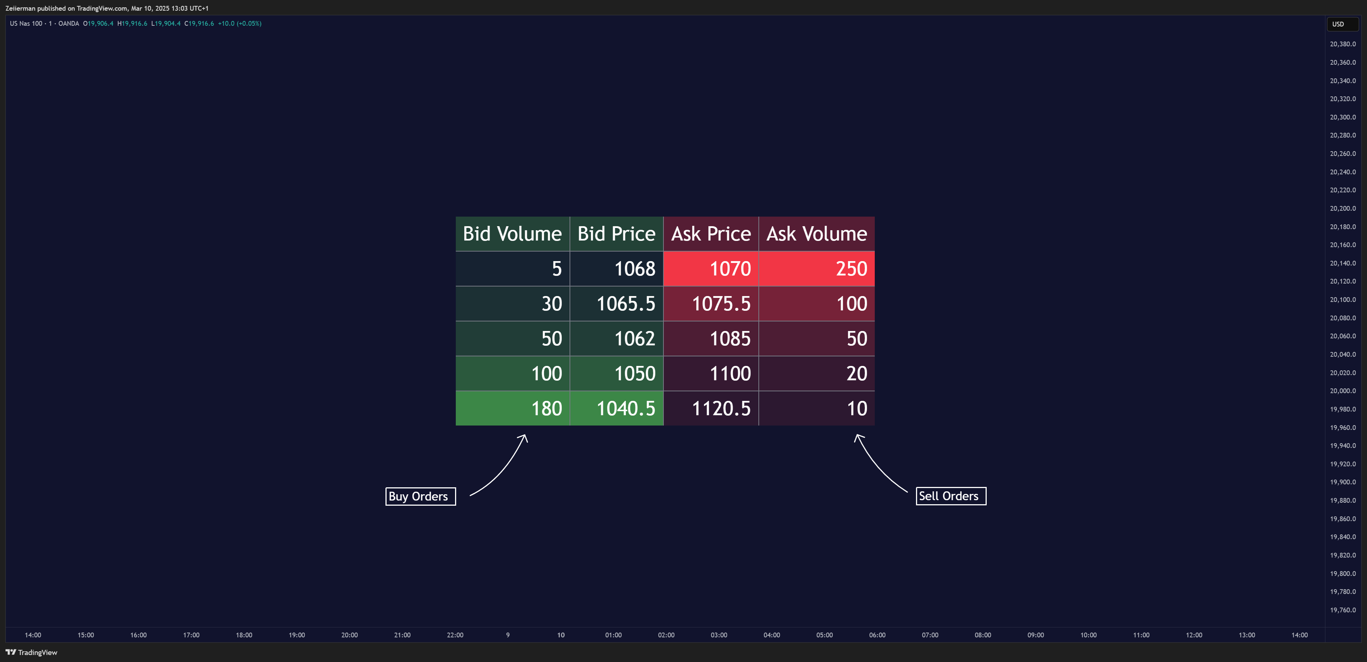Screen dimensions: 1367x662
Task: Click the 20,000.0 price scale label
Action: pyautogui.click(x=1343, y=391)
